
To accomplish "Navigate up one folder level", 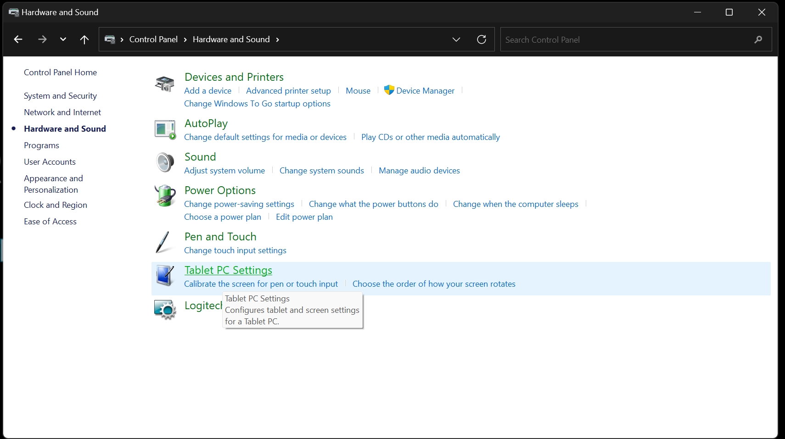I will [84, 39].
